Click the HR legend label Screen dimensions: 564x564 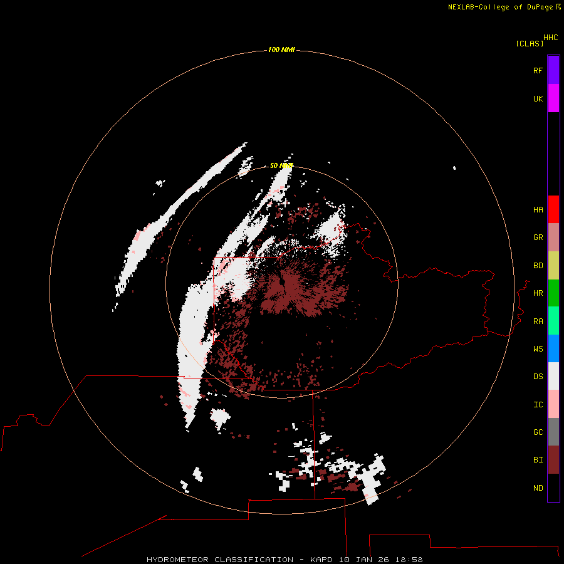click(538, 293)
